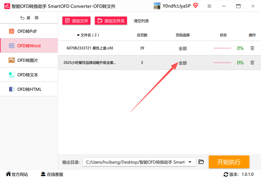Delete the 2025小吃餐饮 file row

point(252,63)
